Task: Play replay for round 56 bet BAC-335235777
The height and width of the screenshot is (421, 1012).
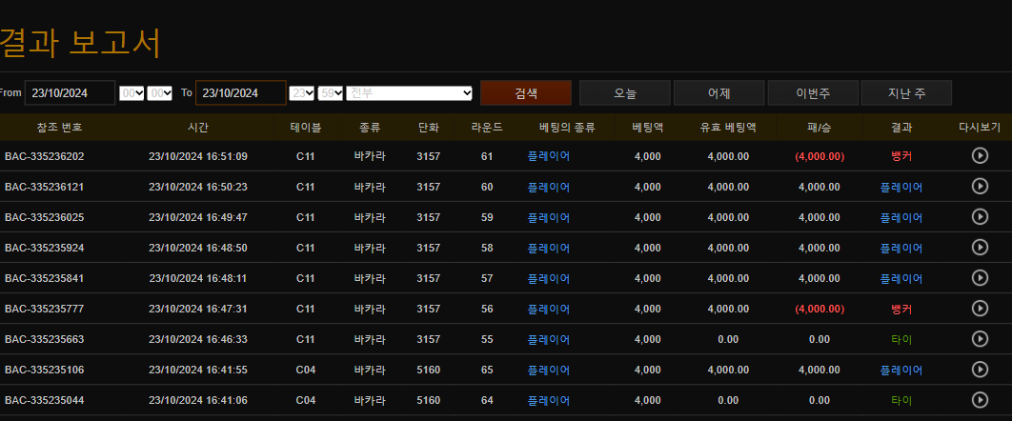Action: click(980, 309)
